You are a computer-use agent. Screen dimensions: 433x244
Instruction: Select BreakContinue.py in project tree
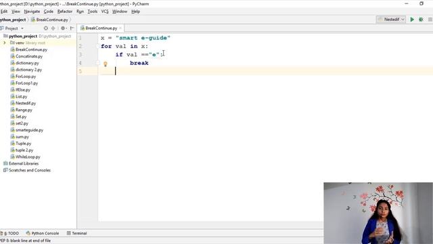tap(31, 49)
